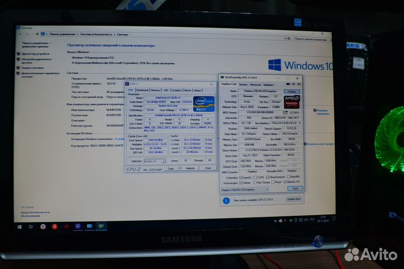Click the clock in the system tray
Image resolution: width=404 pixels, height=269 pixels.
pos(323,219)
